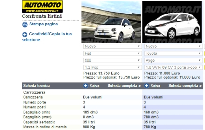Open the Nuovo dropdown above Fiat
The width and height of the screenshot is (205, 130).
112,46
